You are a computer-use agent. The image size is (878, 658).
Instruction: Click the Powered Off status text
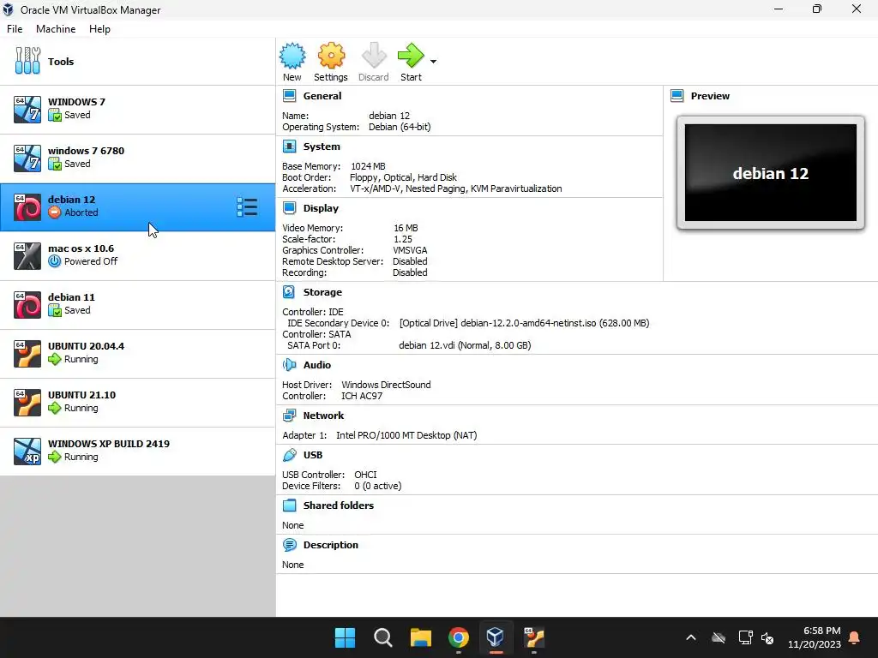(x=91, y=261)
